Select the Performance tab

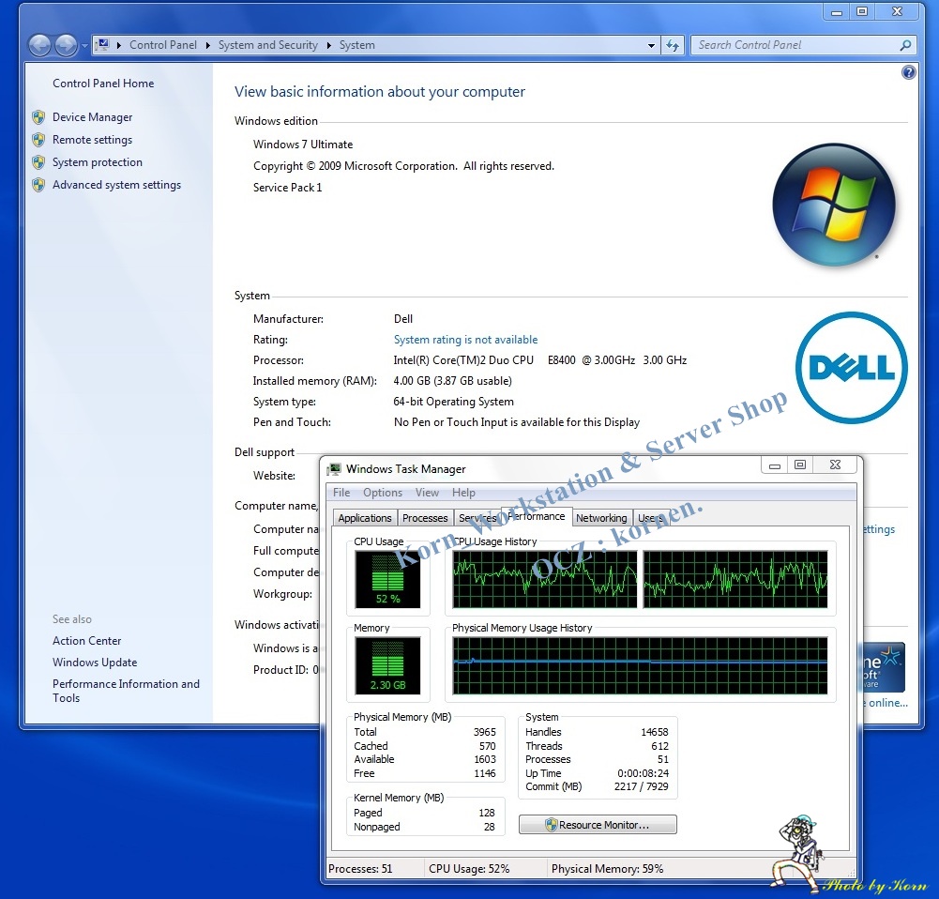(x=536, y=516)
